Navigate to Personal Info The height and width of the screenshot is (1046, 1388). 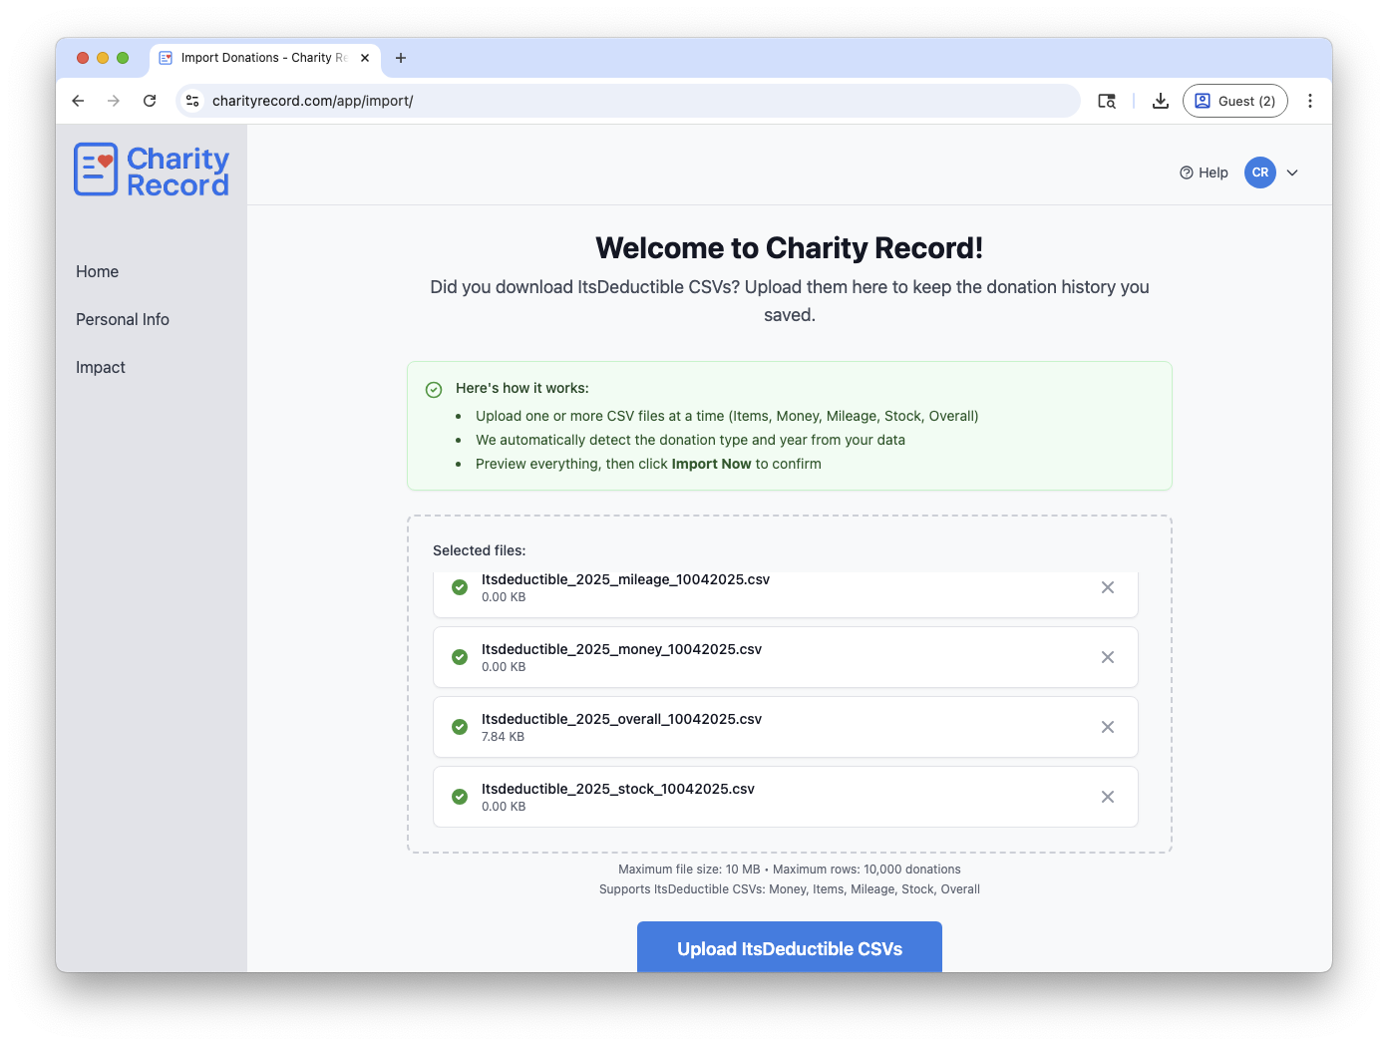pos(123,319)
